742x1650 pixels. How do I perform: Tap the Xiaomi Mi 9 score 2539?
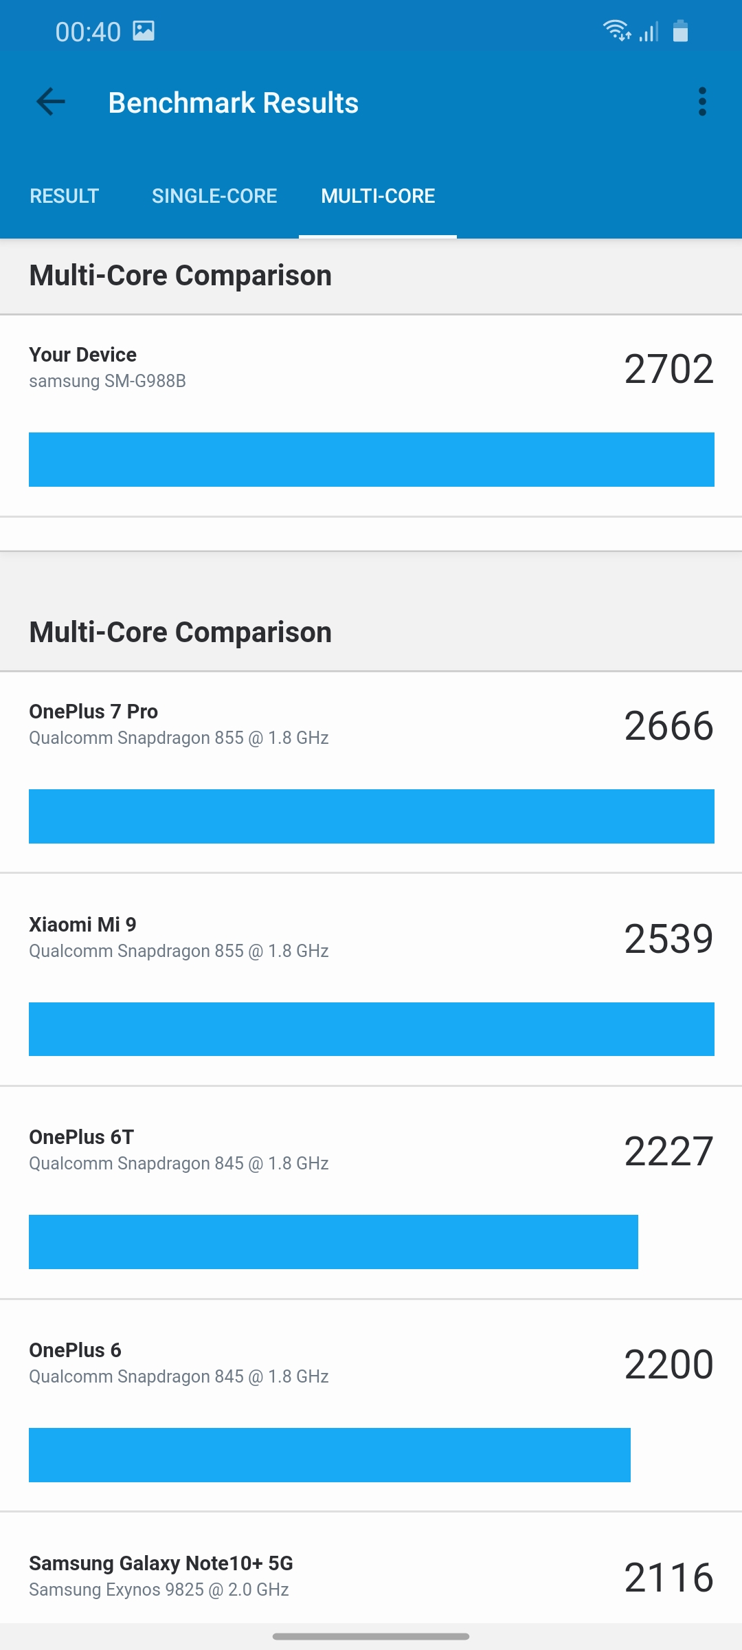668,938
